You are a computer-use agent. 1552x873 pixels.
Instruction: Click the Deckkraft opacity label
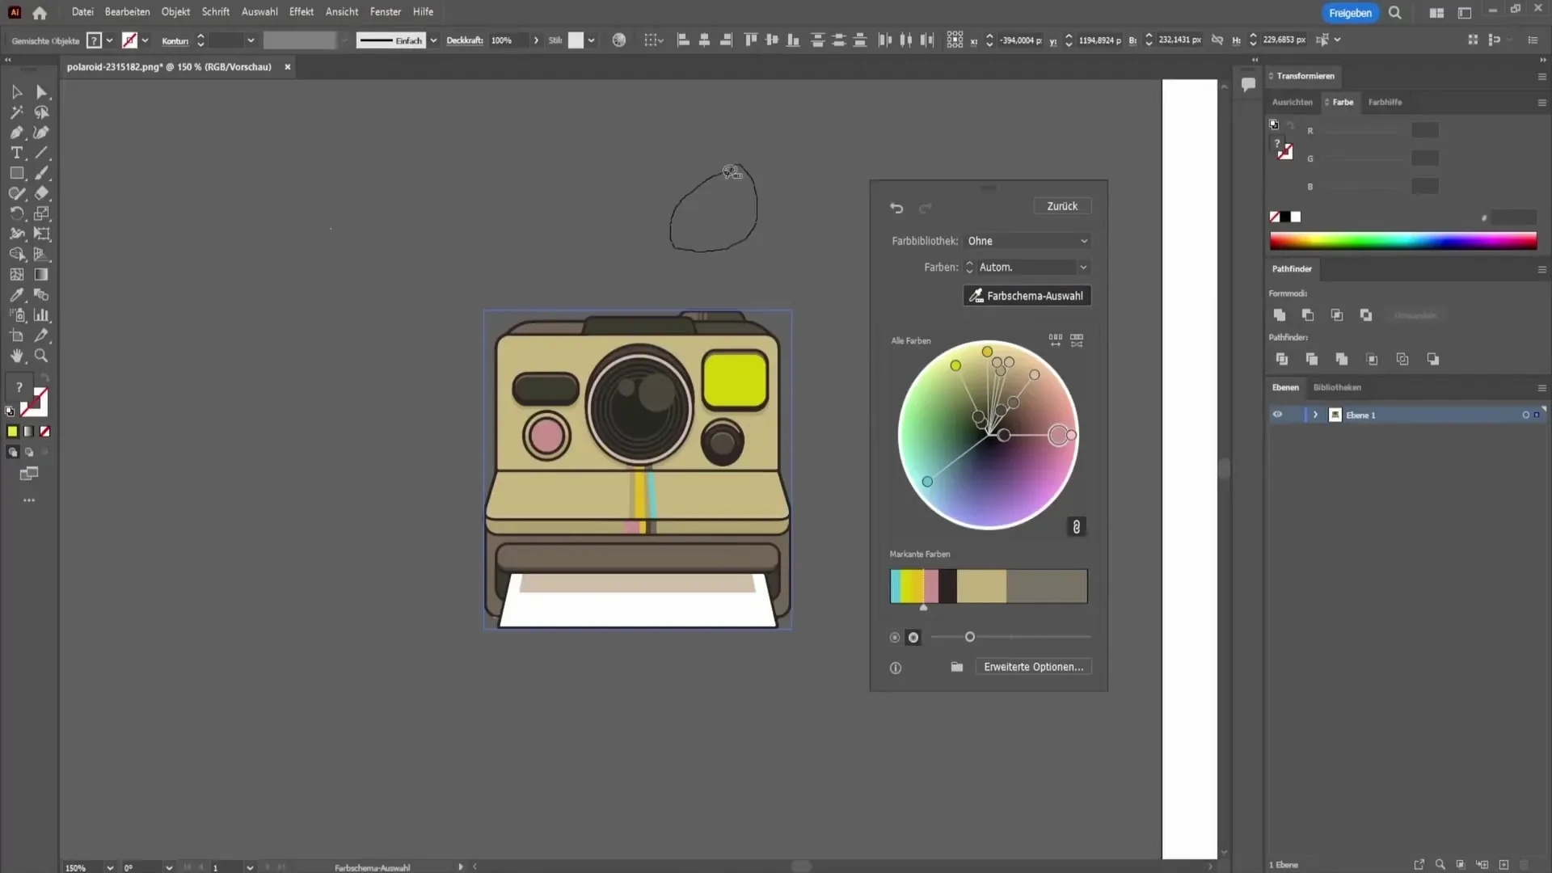tap(465, 40)
